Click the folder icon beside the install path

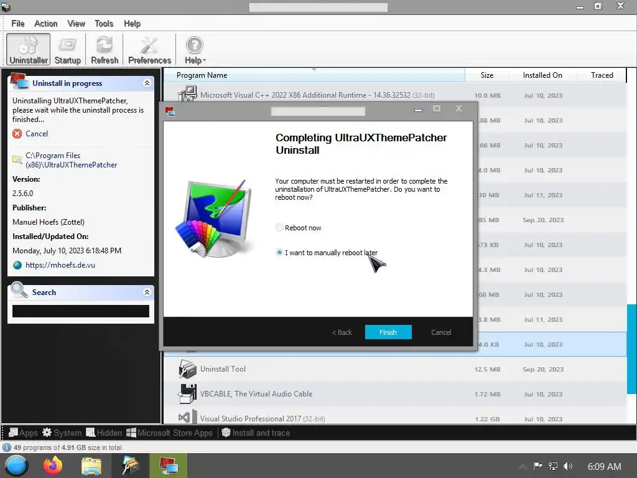tap(17, 159)
